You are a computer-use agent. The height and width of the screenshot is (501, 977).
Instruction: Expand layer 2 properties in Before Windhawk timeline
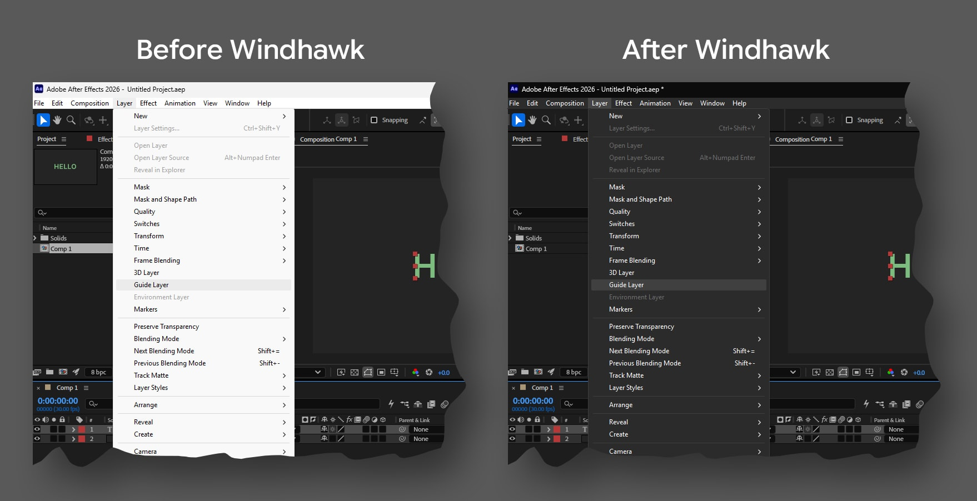pos(73,439)
